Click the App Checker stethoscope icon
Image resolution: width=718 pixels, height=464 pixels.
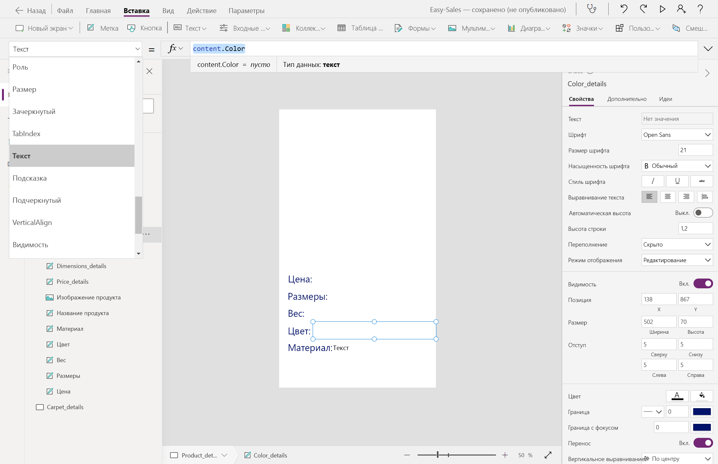tap(592, 9)
